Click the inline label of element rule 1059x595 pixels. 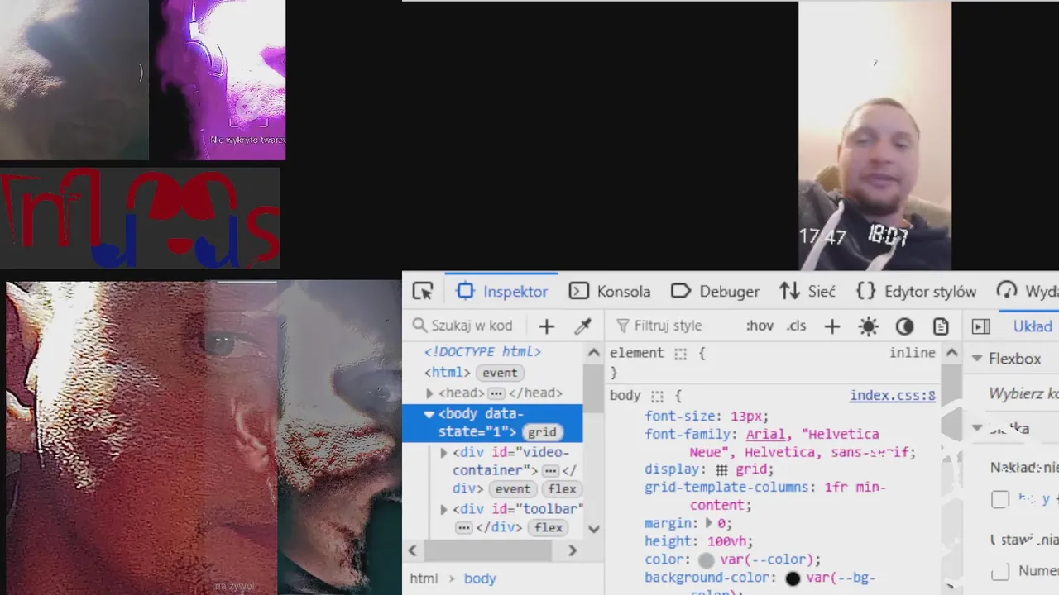coord(913,353)
